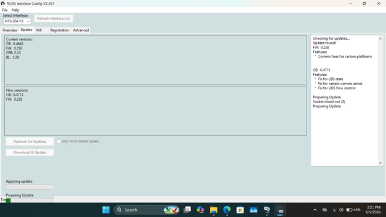Click 'Fix for UDS flow control' line

click(337, 88)
